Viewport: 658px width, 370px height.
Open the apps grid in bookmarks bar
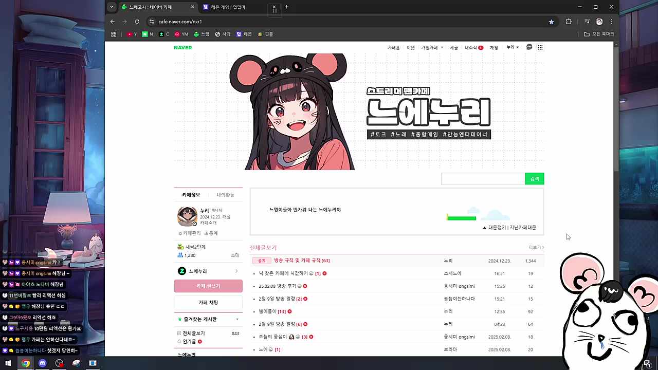point(114,34)
